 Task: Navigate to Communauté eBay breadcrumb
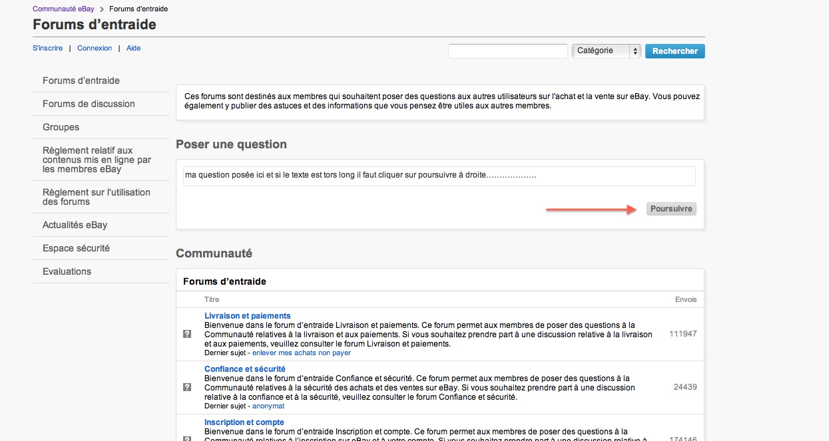63,9
